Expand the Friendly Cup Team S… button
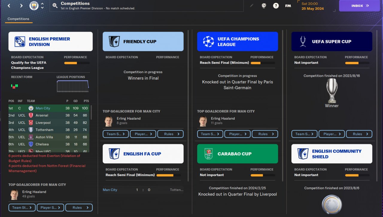Viewport: 383px width, 217px height. point(115,134)
